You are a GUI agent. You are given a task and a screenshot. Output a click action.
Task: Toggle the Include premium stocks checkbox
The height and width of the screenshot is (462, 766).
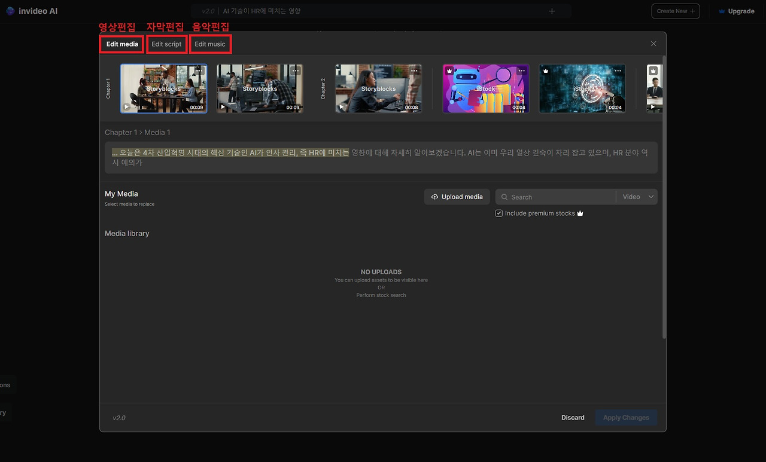coord(499,213)
